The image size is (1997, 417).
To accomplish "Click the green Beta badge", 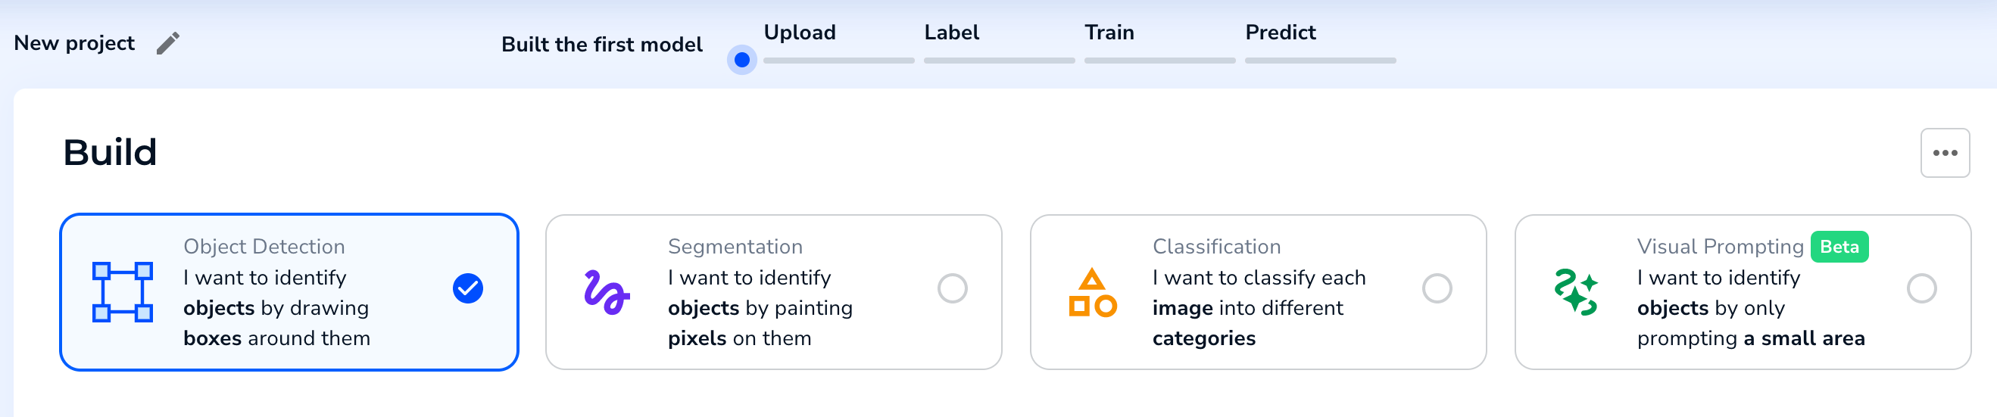I will point(1839,247).
